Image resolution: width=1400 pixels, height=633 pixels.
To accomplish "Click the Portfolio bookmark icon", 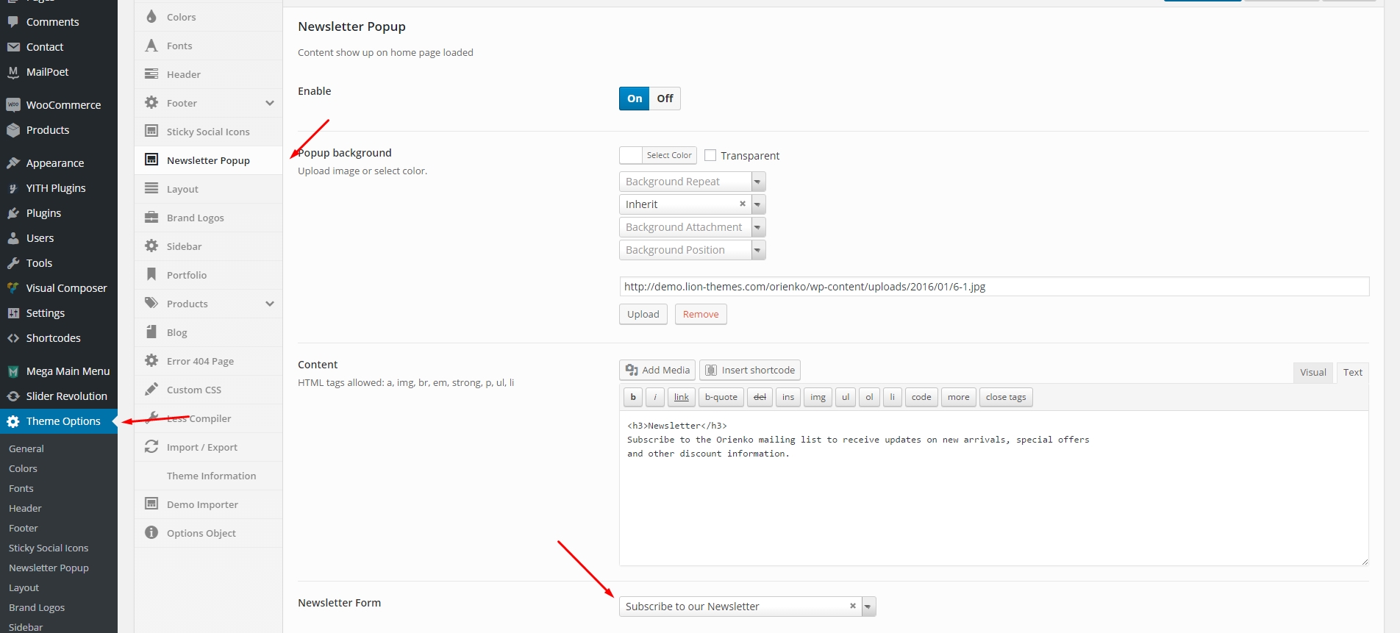I will 151,275.
